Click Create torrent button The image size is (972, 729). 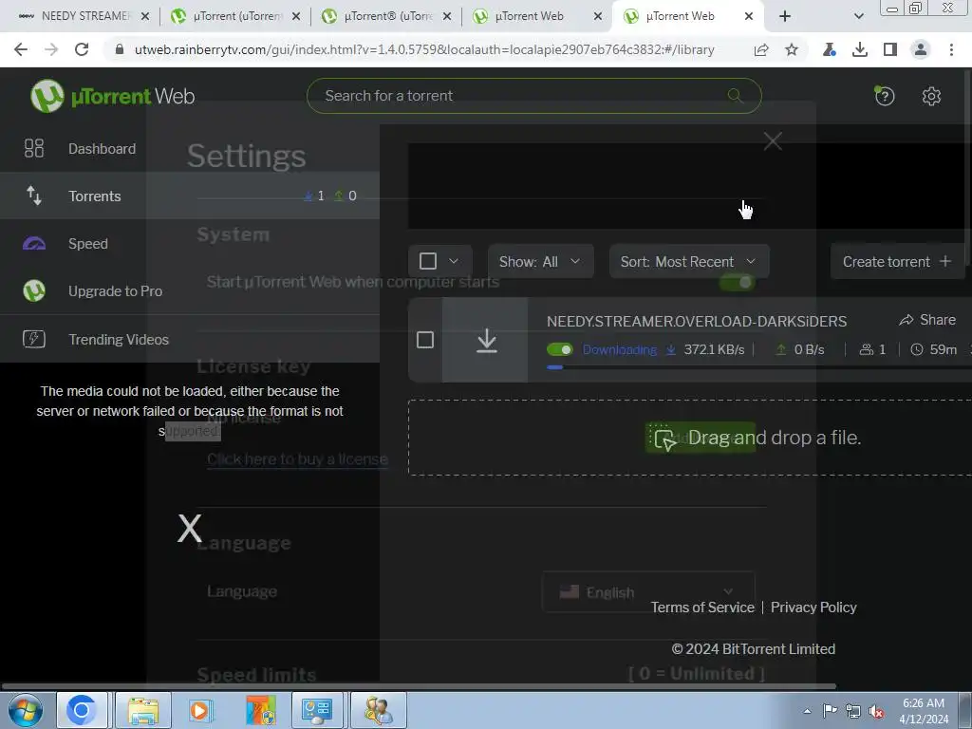coord(896,262)
